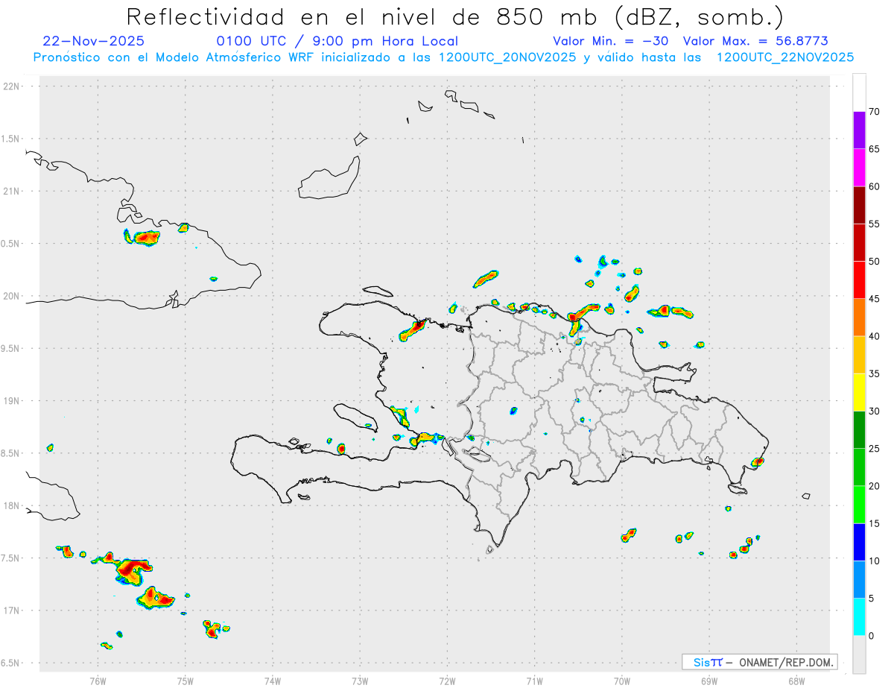Click the '73W' longitude label
The image size is (894, 691).
coord(360,681)
